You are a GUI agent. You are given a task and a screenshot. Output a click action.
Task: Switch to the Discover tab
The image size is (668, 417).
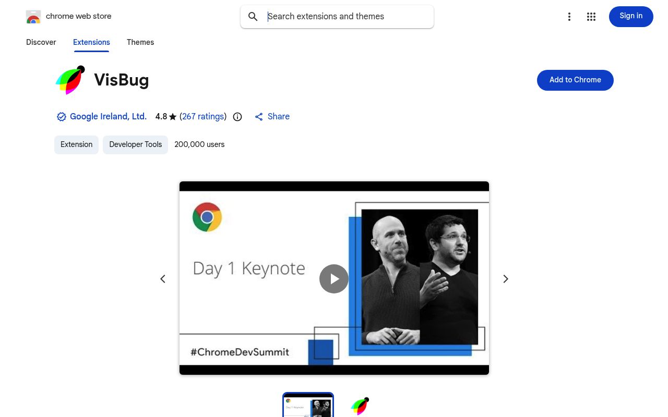41,42
